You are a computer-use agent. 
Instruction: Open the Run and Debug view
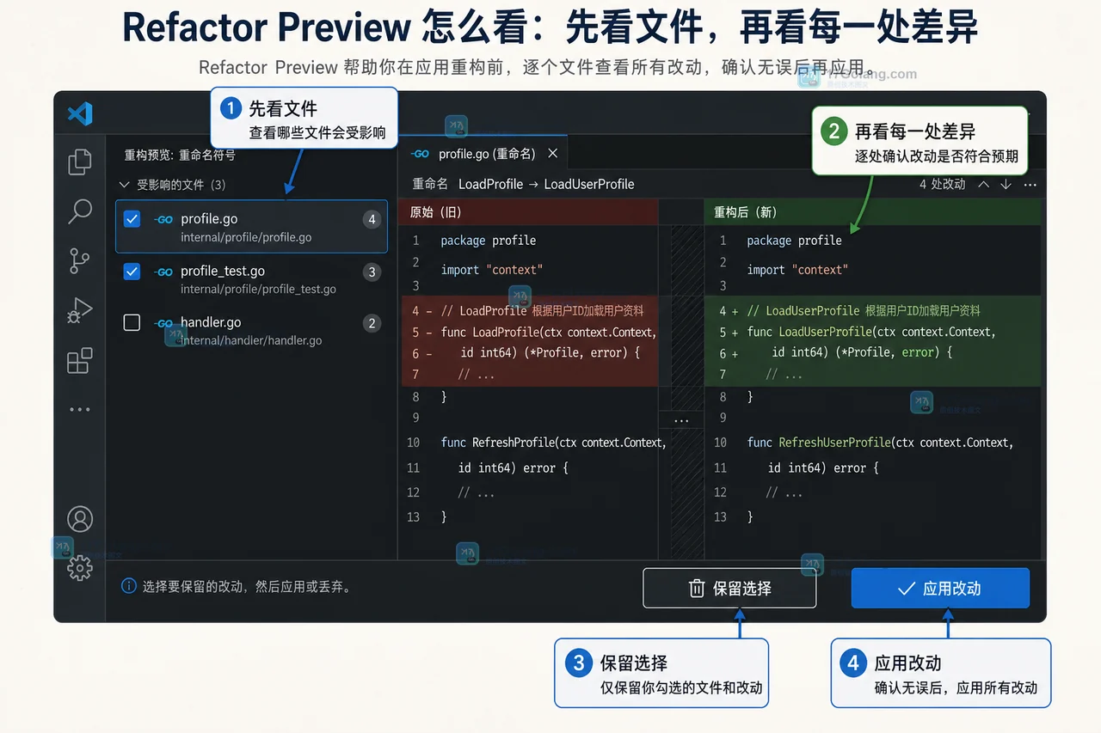click(x=80, y=310)
